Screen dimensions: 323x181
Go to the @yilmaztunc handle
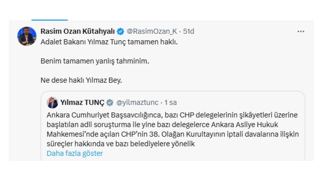[x=137, y=103]
